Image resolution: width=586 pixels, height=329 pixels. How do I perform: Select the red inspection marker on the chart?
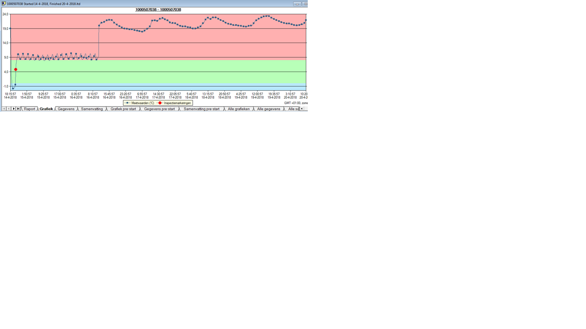pos(16,70)
